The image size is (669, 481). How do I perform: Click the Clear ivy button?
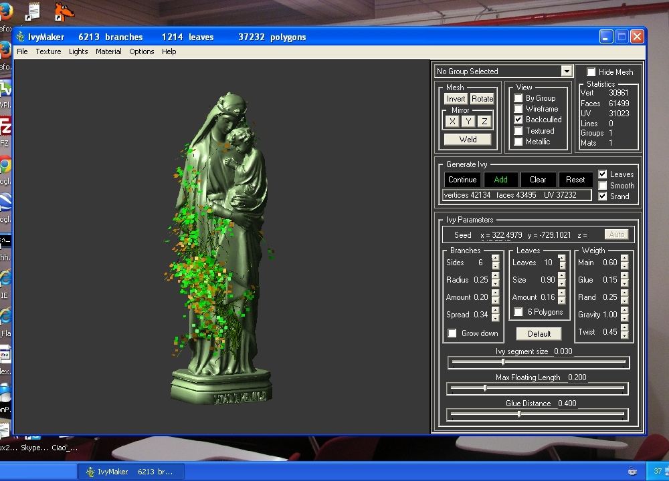[x=538, y=180]
